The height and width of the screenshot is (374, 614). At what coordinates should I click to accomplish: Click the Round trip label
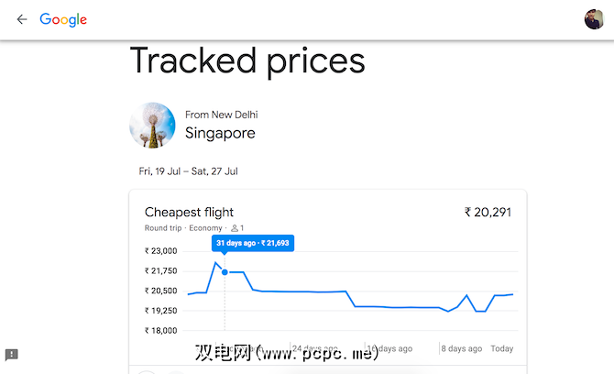tap(164, 228)
